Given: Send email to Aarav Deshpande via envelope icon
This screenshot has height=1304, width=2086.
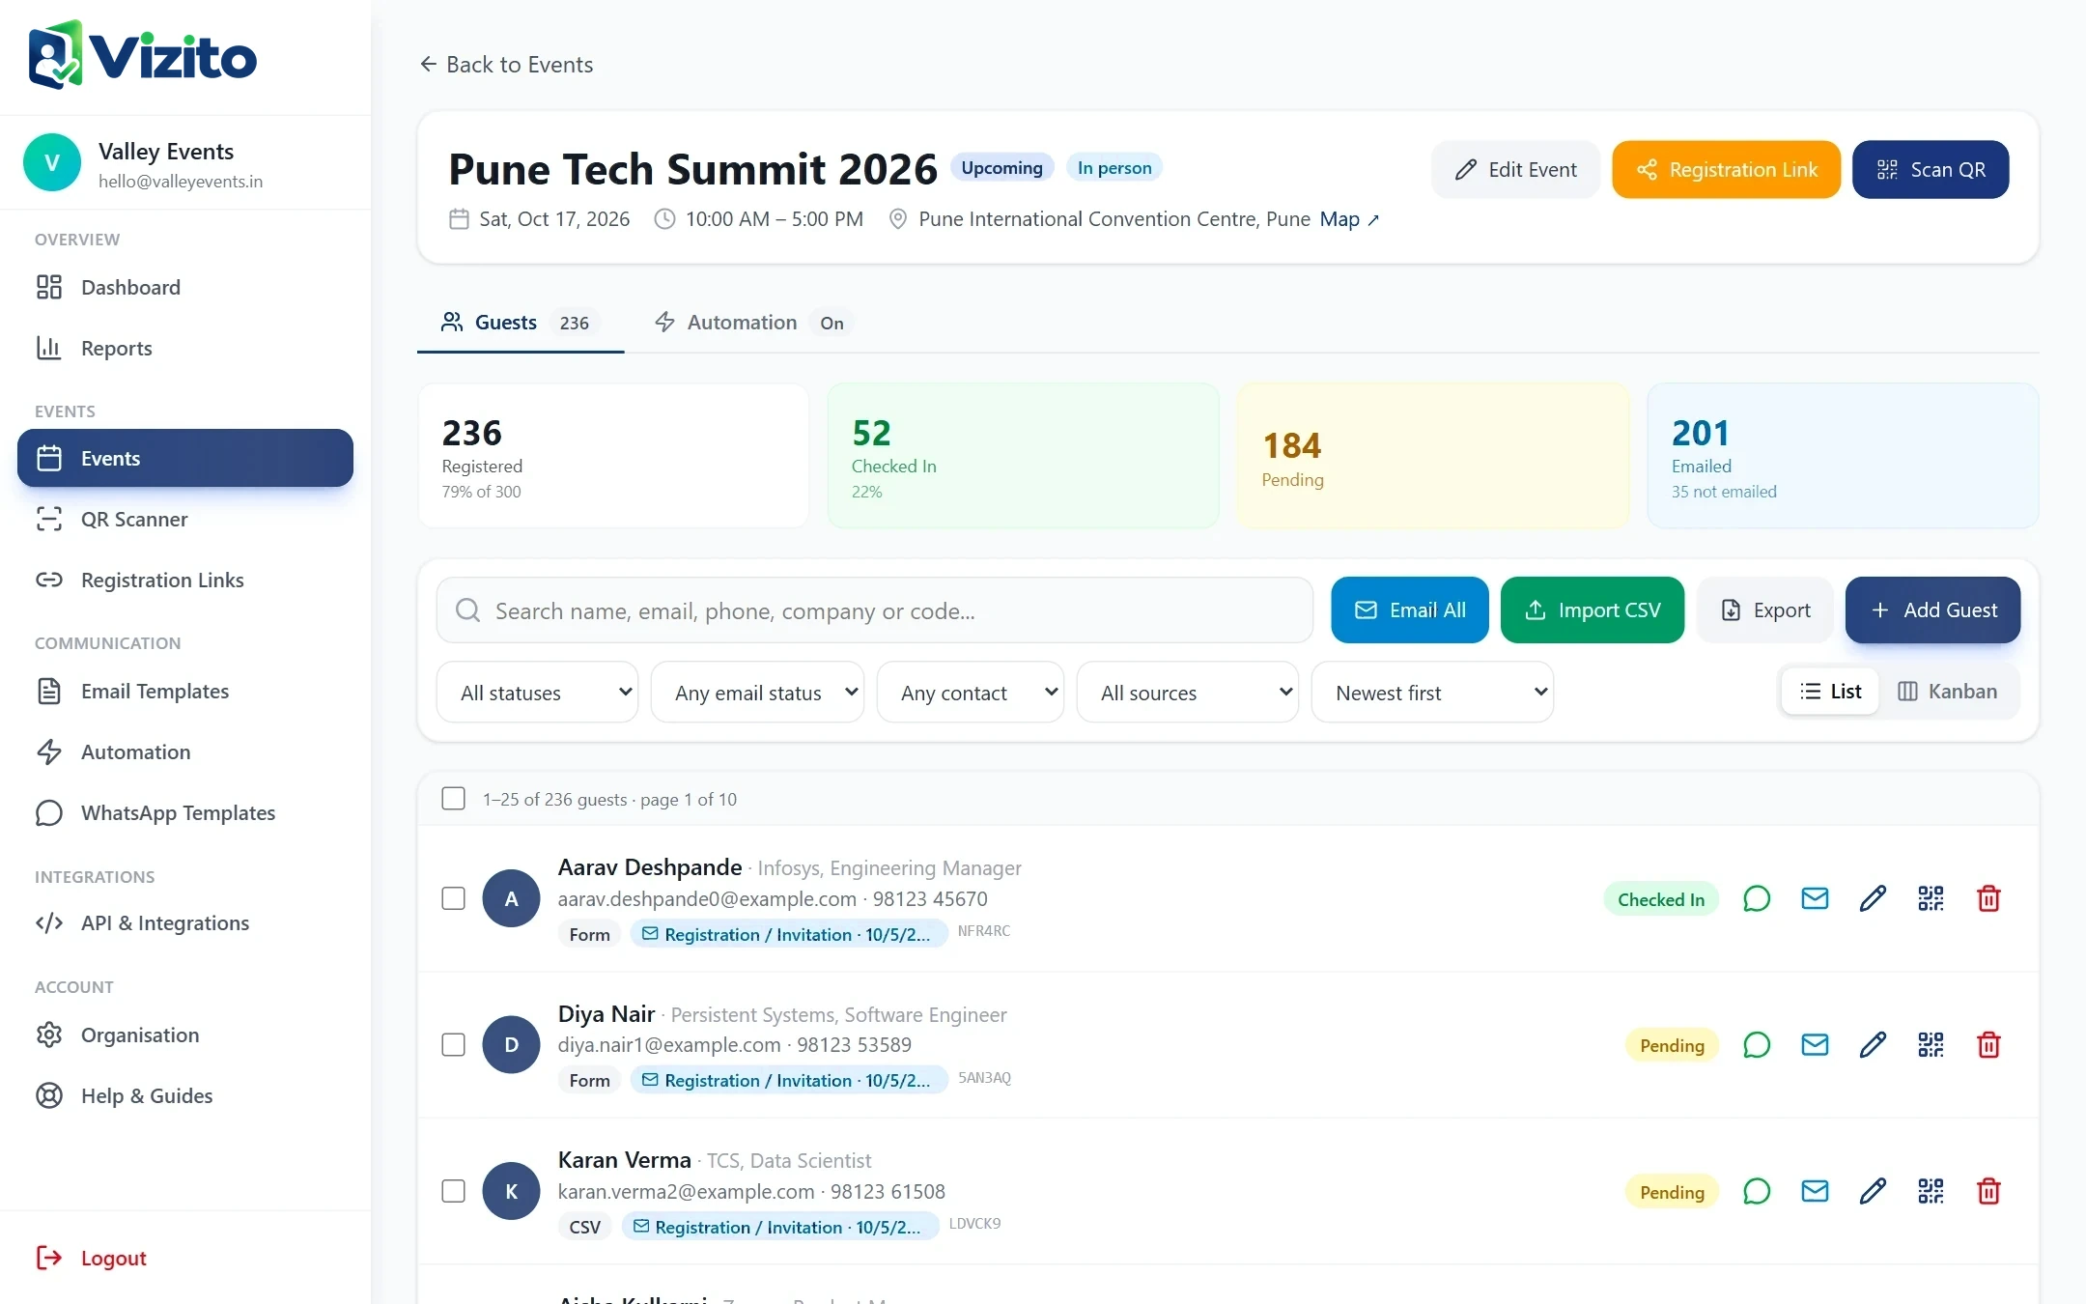Looking at the screenshot, I should click(x=1815, y=899).
